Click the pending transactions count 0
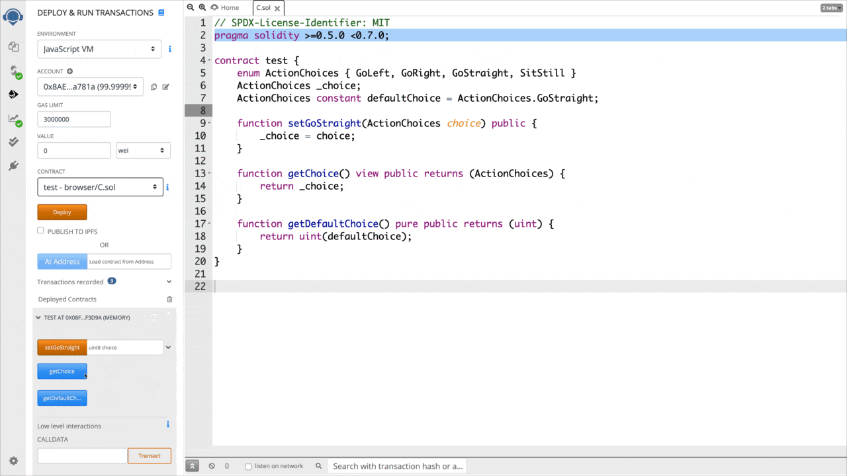The width and height of the screenshot is (847, 476). pos(227,466)
